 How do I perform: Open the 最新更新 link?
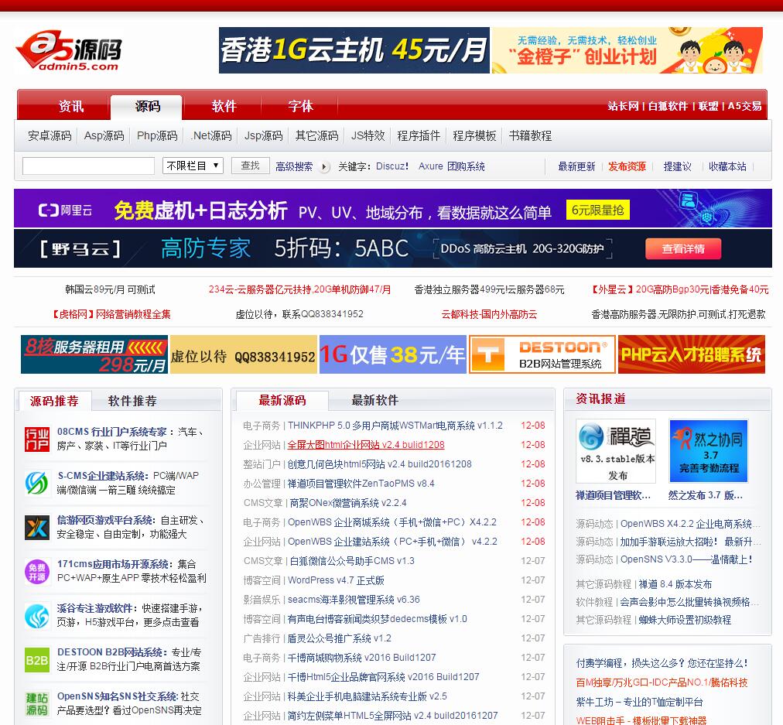coord(576,167)
